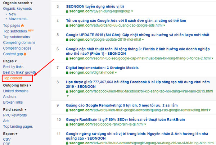Open the Tối ưu quảng cáo Google Ads title
The width and height of the screenshot is (216, 145).
[x=126, y=21]
